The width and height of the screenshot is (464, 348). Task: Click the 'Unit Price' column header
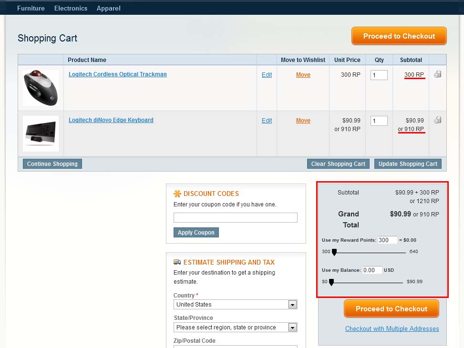click(x=347, y=60)
